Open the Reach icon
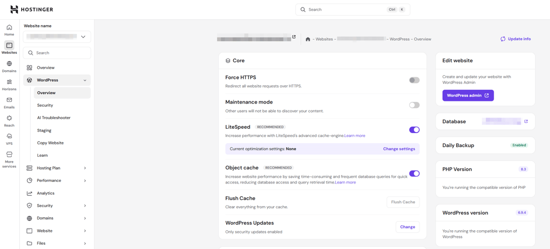550x249 pixels. point(10,118)
